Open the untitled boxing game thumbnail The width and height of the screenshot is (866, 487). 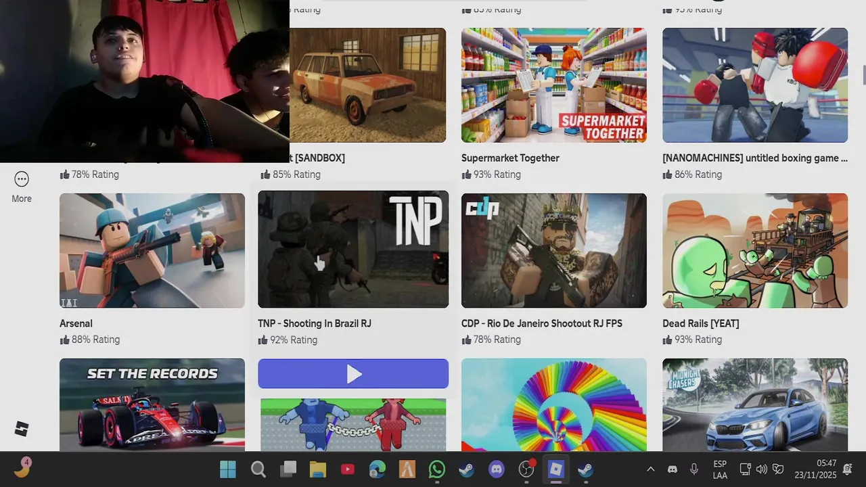(755, 85)
